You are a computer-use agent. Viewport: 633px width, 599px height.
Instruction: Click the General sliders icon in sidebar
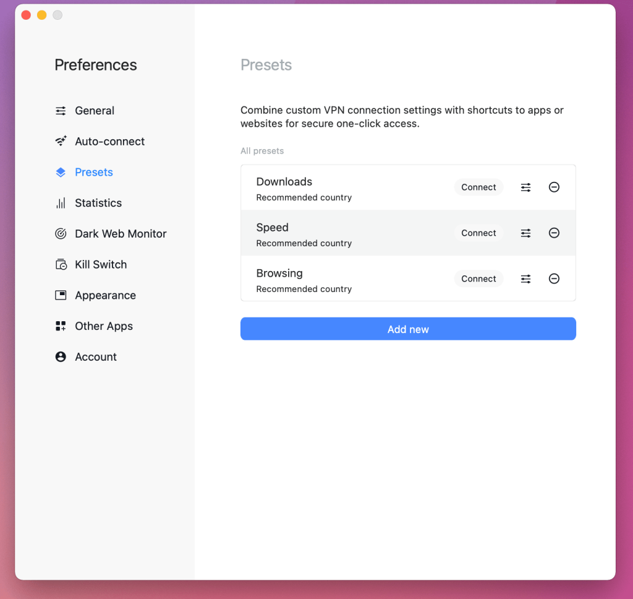pyautogui.click(x=61, y=111)
